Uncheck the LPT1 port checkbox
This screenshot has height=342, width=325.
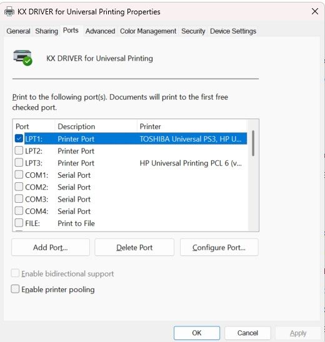pyautogui.click(x=19, y=139)
